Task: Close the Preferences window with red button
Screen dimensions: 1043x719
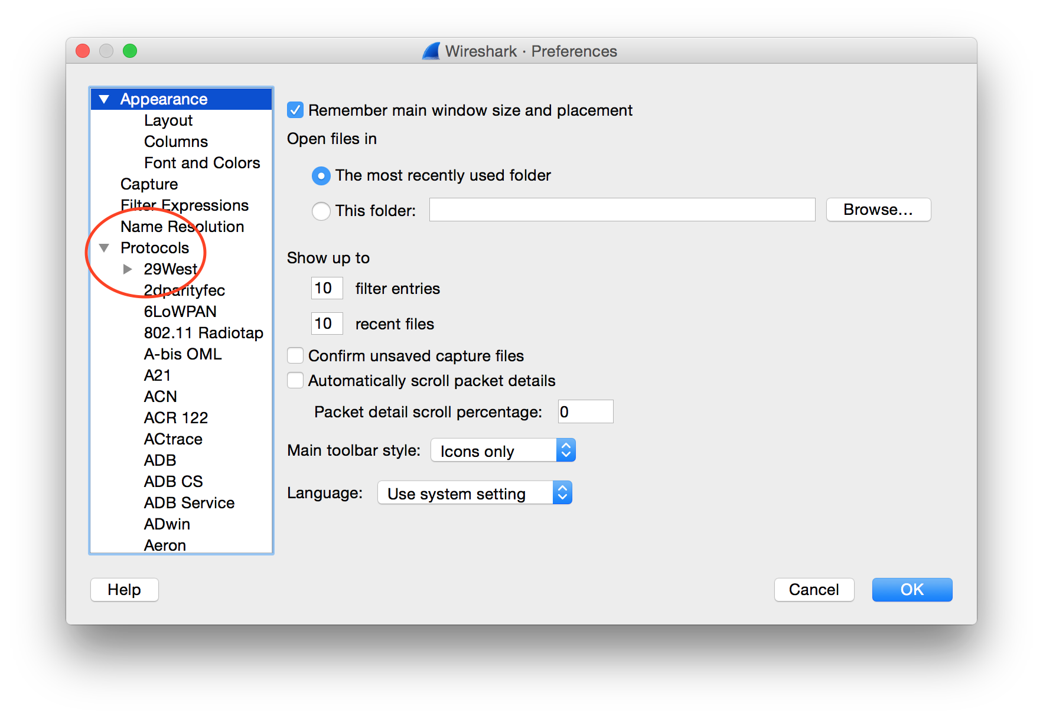Action: (83, 51)
